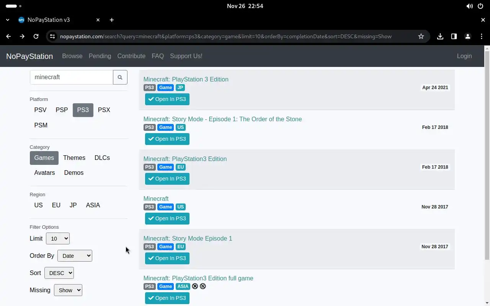Viewport: 490px width, 306px height.
Task: Open the Missing Show dropdown
Action: pos(68,290)
